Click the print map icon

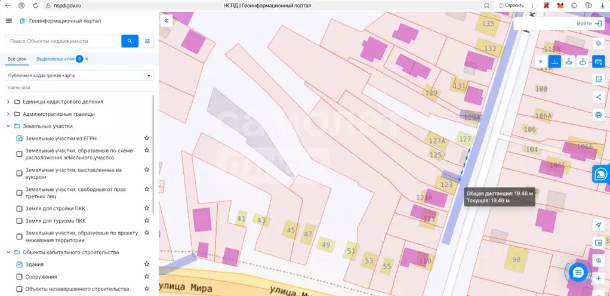(598, 115)
